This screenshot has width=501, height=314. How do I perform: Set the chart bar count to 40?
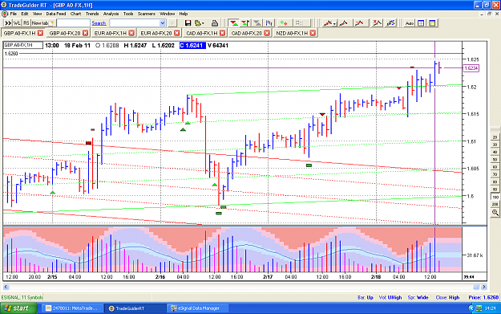(495, 152)
